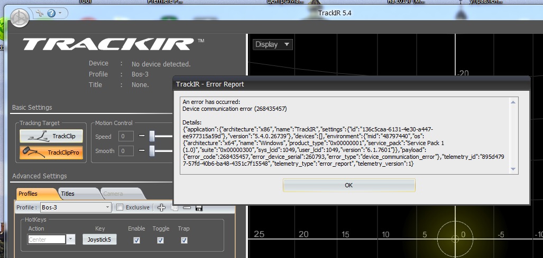Click the Action Center text field

click(x=47, y=240)
